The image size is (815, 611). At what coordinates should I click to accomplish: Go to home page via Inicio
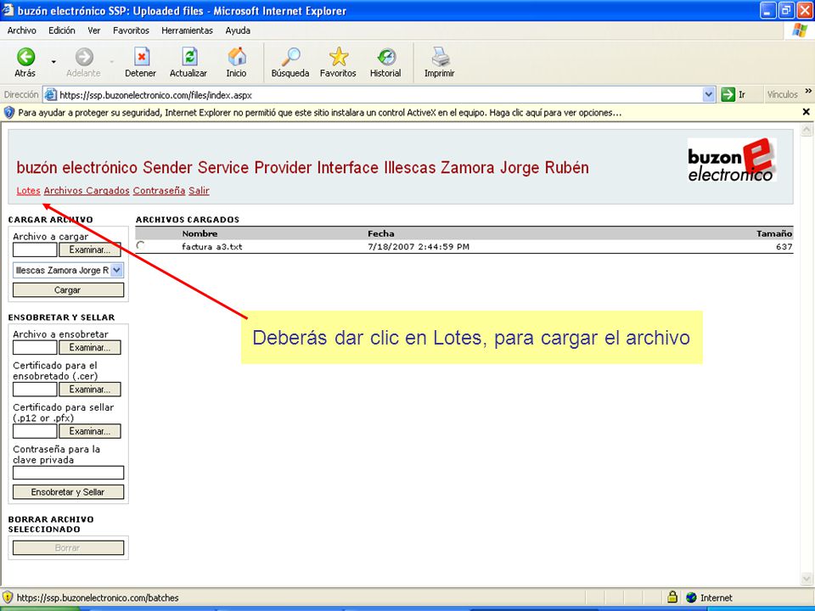coord(237,62)
